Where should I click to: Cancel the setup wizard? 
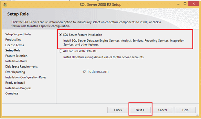pos(163,110)
